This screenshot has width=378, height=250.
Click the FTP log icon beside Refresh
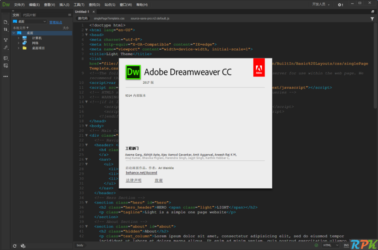click(23, 246)
